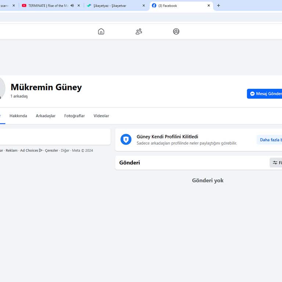Open a new browser tab

point(218,6)
